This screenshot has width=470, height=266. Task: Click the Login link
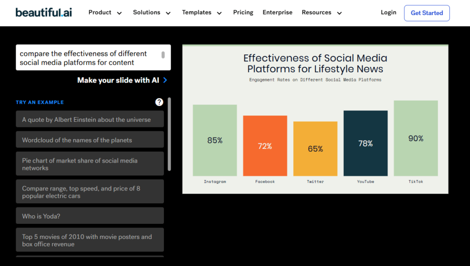388,12
